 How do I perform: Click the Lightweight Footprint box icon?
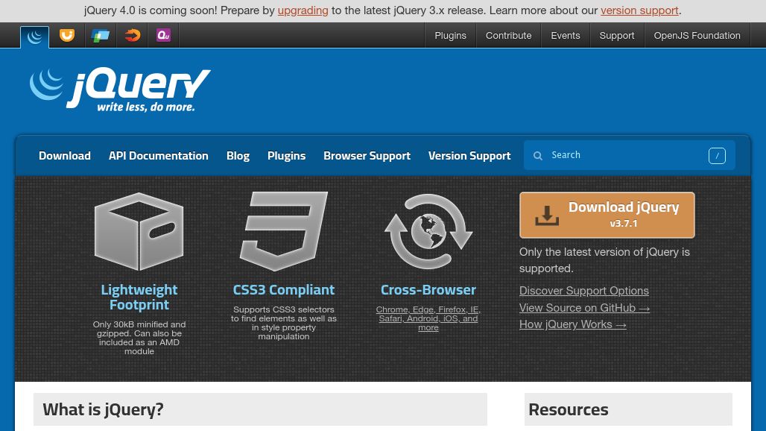[139, 232]
